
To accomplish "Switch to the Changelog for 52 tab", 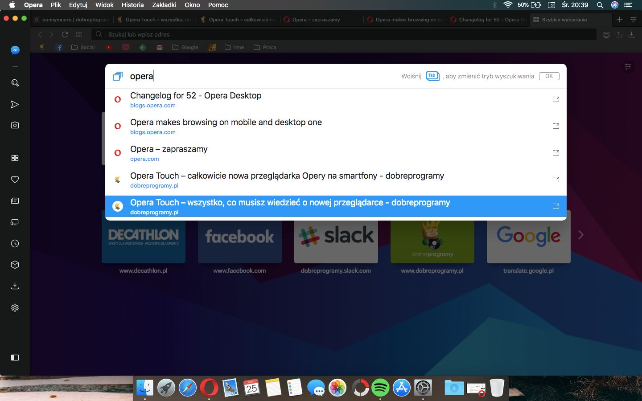I will [x=488, y=20].
